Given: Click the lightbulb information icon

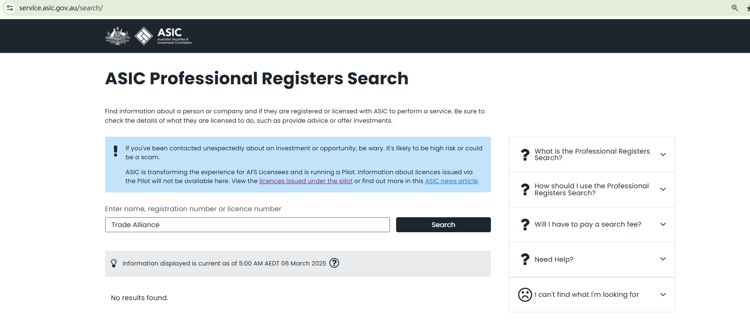Looking at the screenshot, I should click(114, 263).
